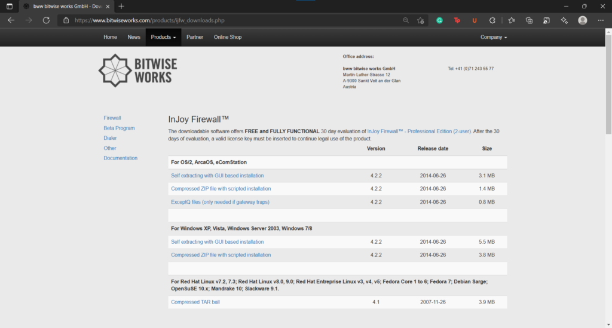This screenshot has height=328, width=612.
Task: Download ExceptQ files (only needed if gateway traps)
Action: click(220, 202)
